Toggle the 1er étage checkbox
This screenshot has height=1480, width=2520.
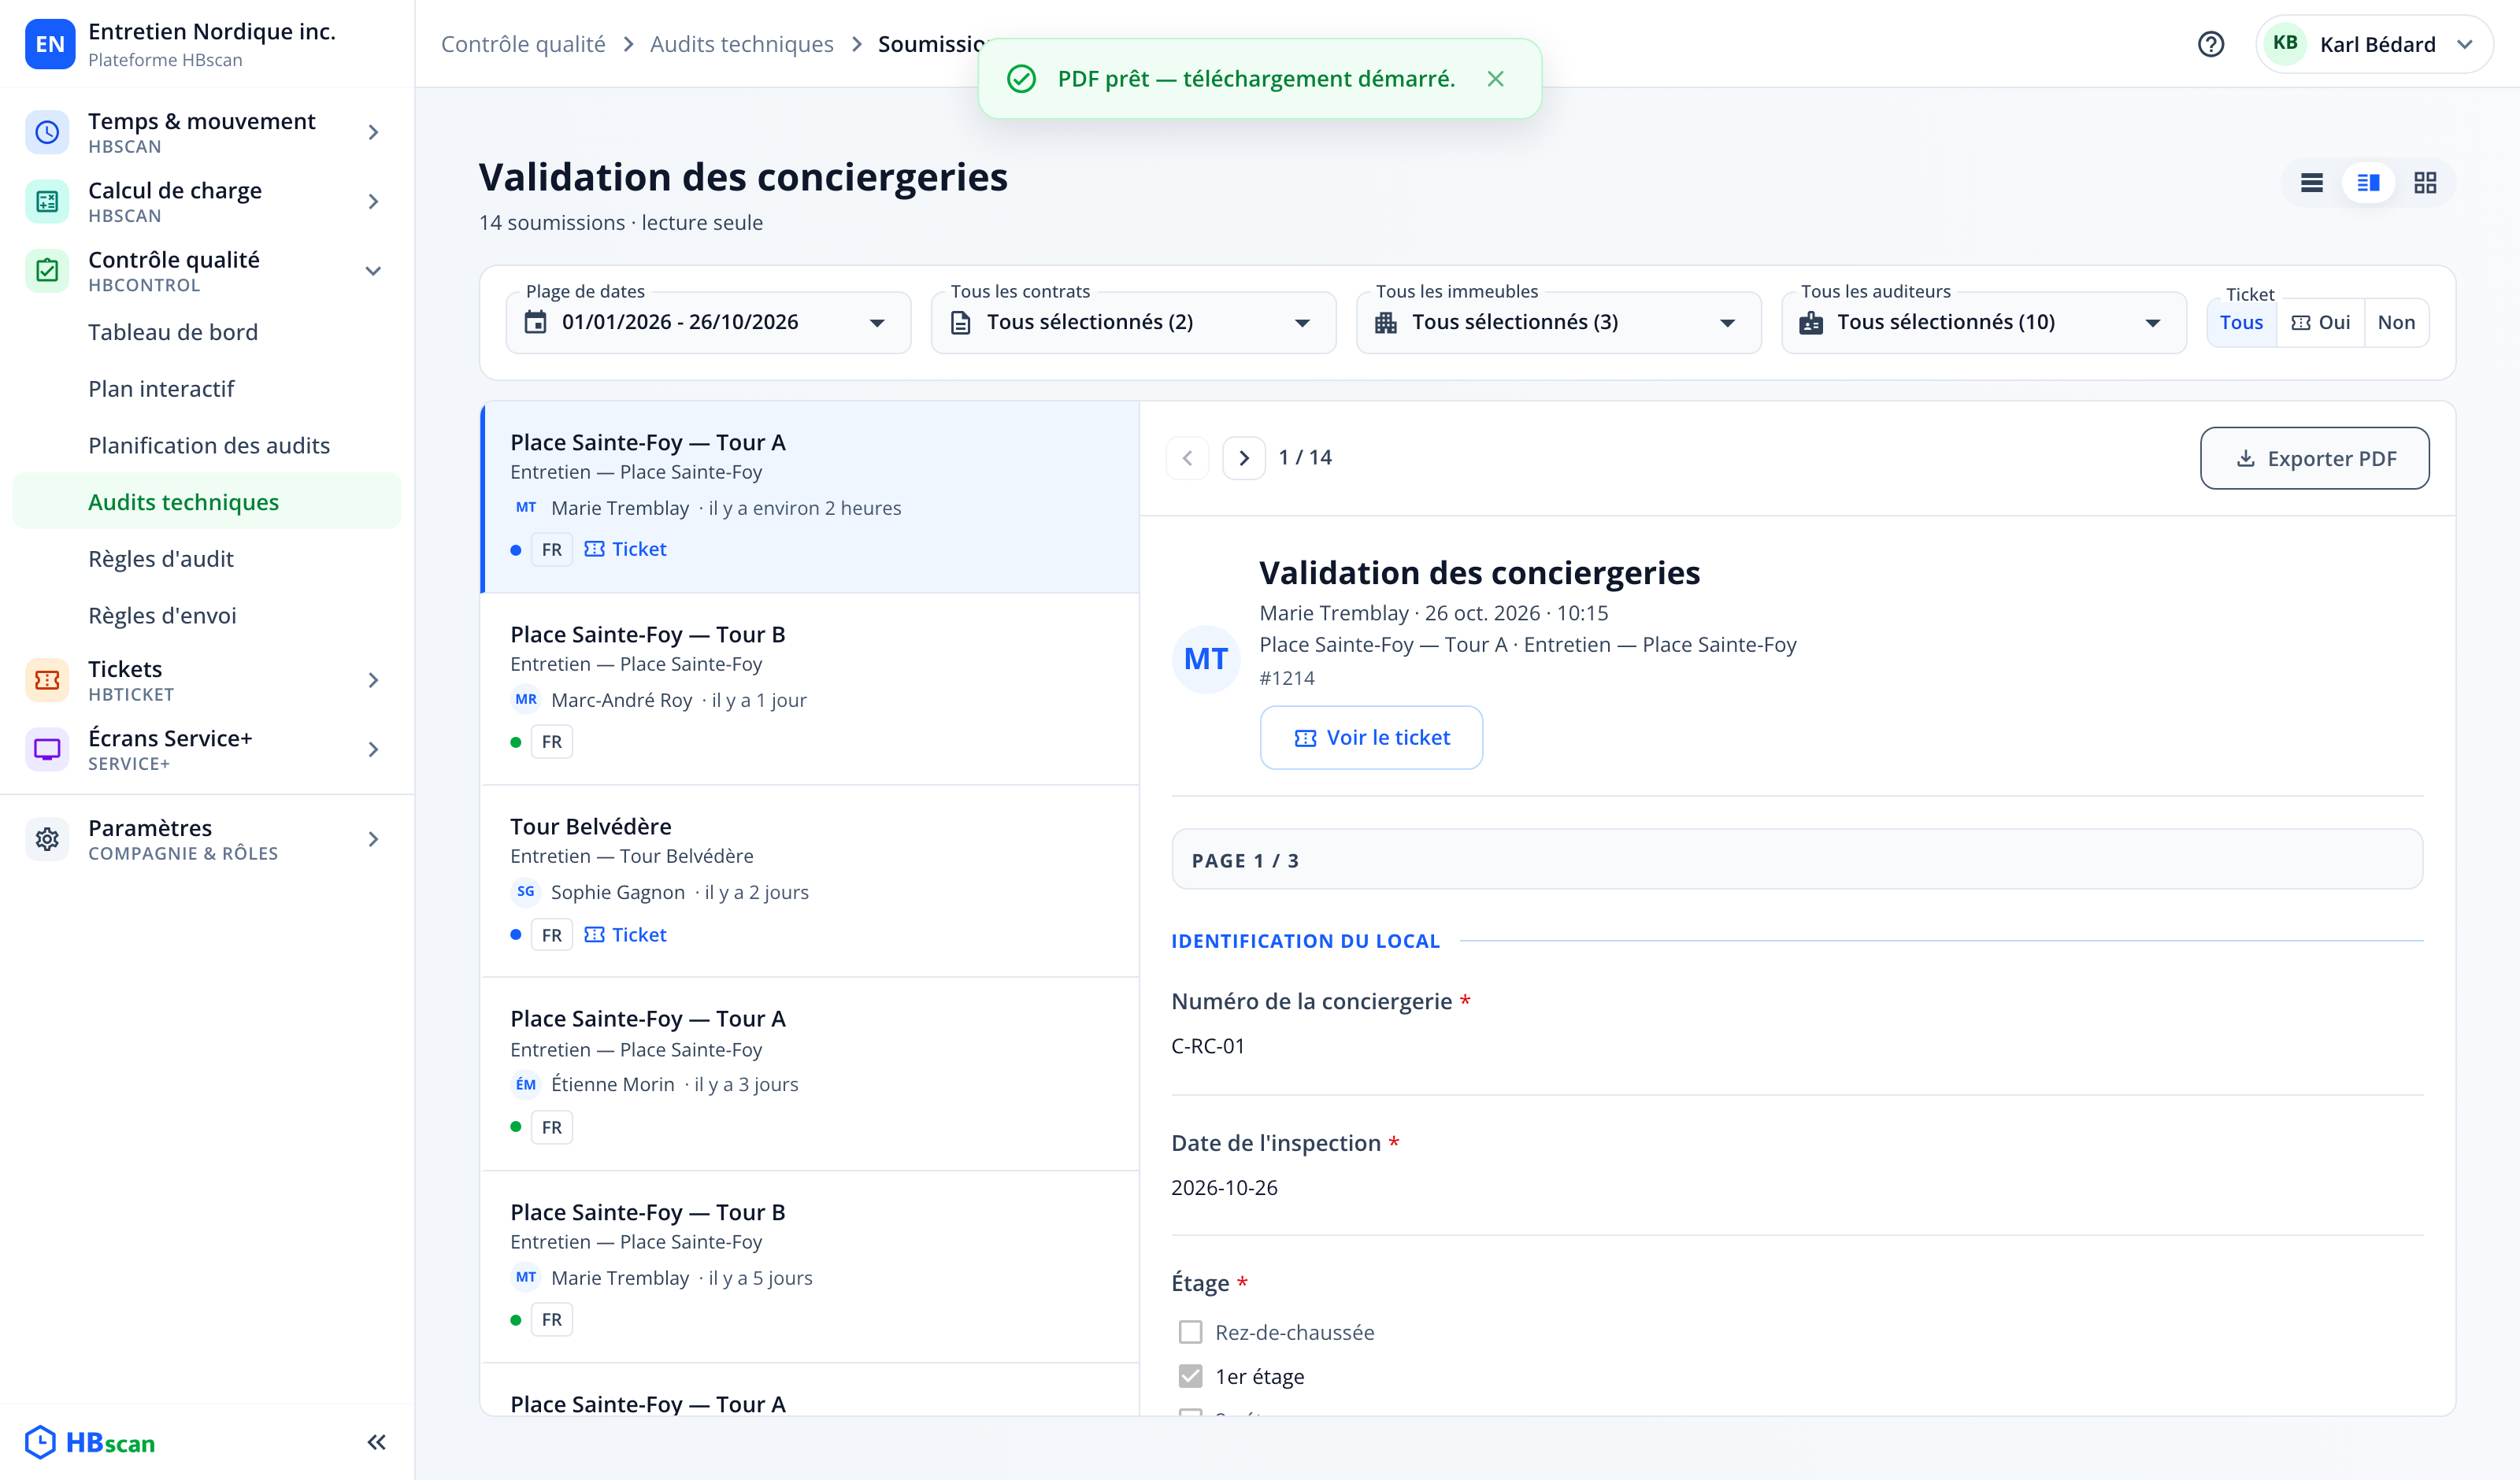(1190, 1376)
